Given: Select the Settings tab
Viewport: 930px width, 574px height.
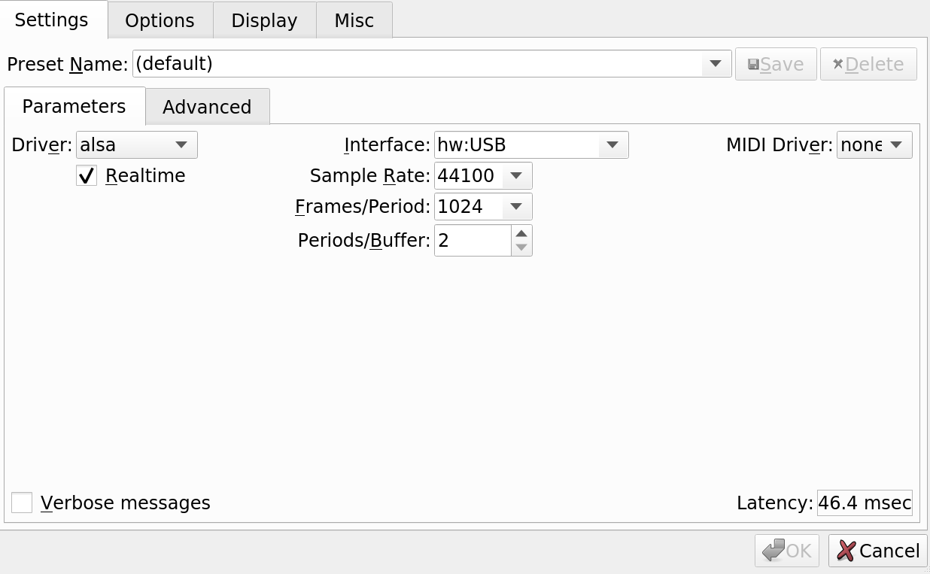Looking at the screenshot, I should (50, 20).
